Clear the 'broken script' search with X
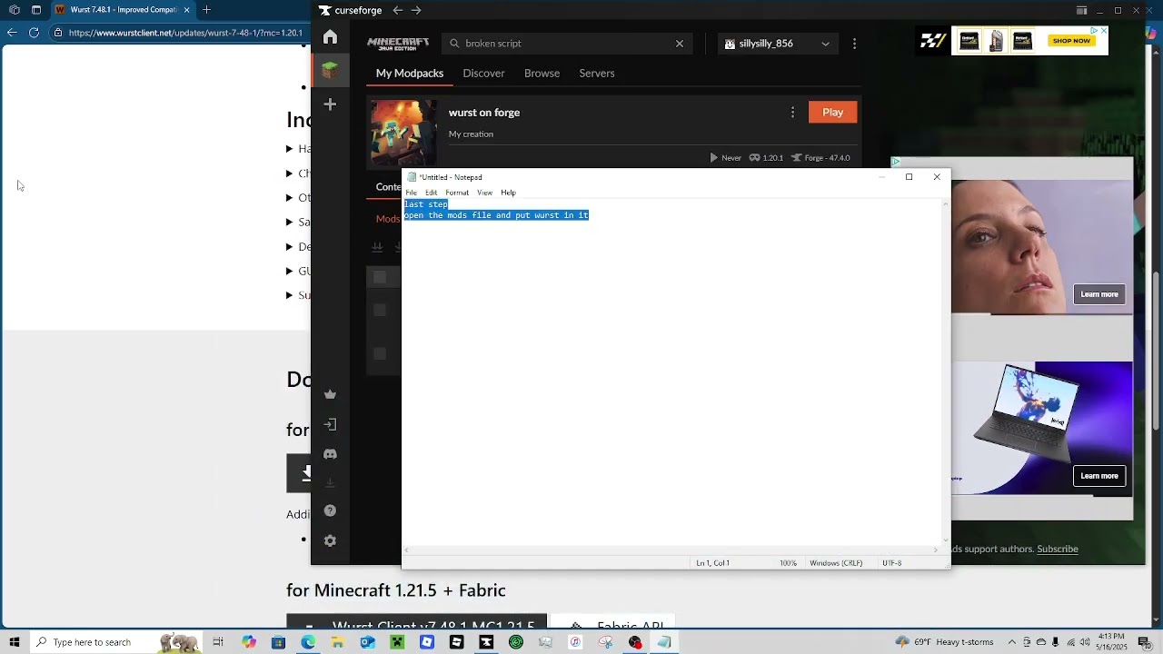The height and width of the screenshot is (654, 1163). [680, 44]
